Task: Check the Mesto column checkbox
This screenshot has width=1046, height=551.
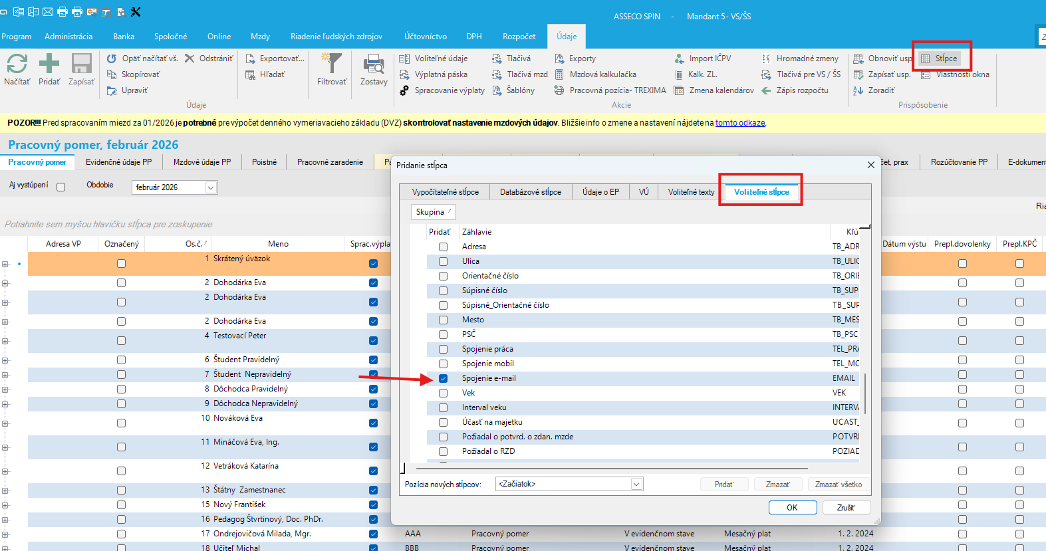Action: pos(443,320)
